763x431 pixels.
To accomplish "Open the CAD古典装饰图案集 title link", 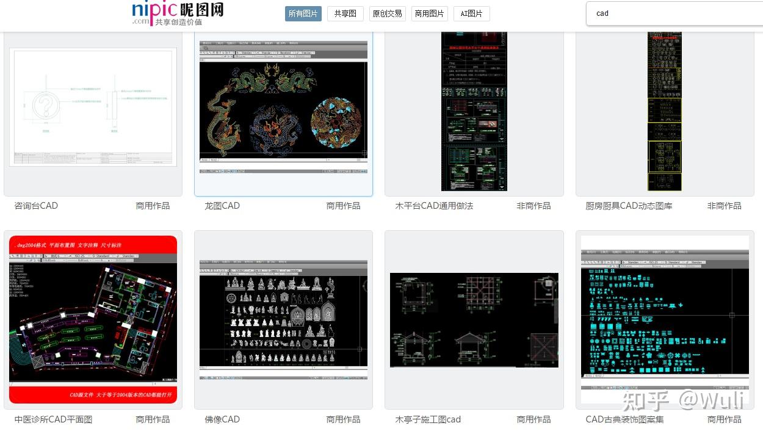I will click(624, 419).
